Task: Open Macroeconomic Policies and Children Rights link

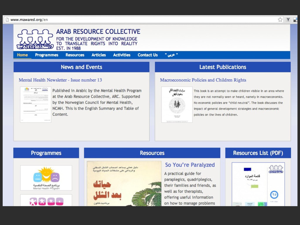Action: (203, 80)
